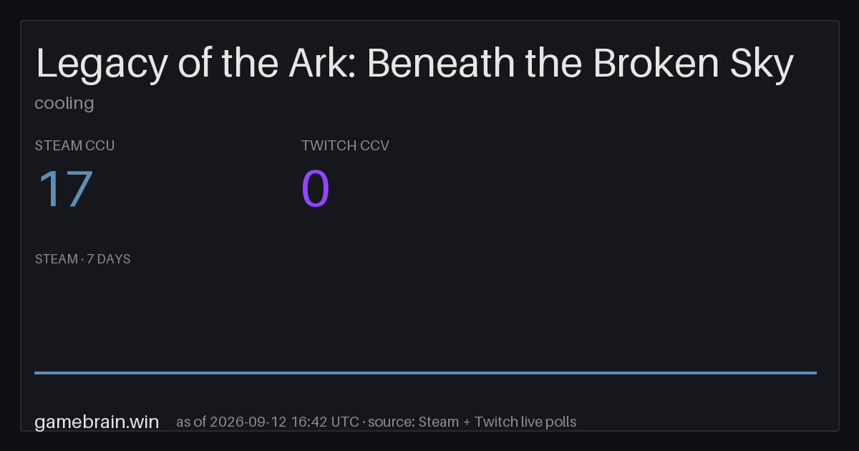Open the gamebrain.win link
Screen dimensions: 859x451
click(x=97, y=422)
